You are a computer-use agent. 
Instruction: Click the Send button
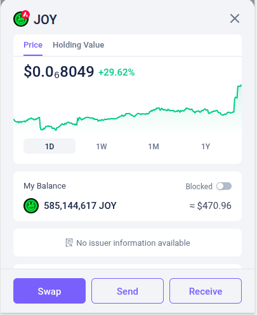pyautogui.click(x=128, y=291)
